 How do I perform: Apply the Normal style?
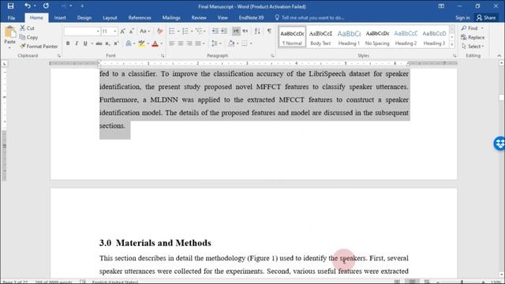(292, 37)
